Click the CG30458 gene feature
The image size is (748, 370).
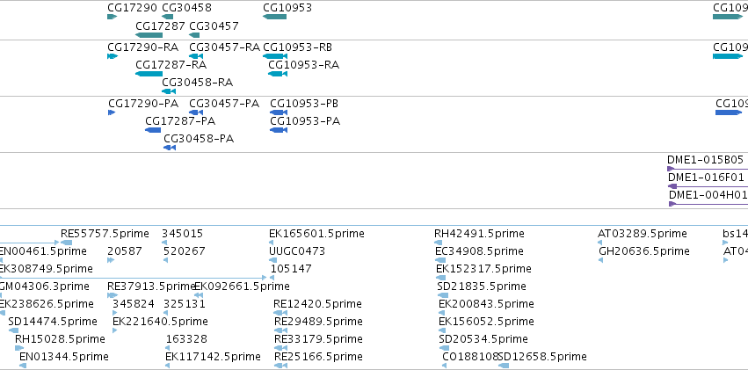click(167, 17)
